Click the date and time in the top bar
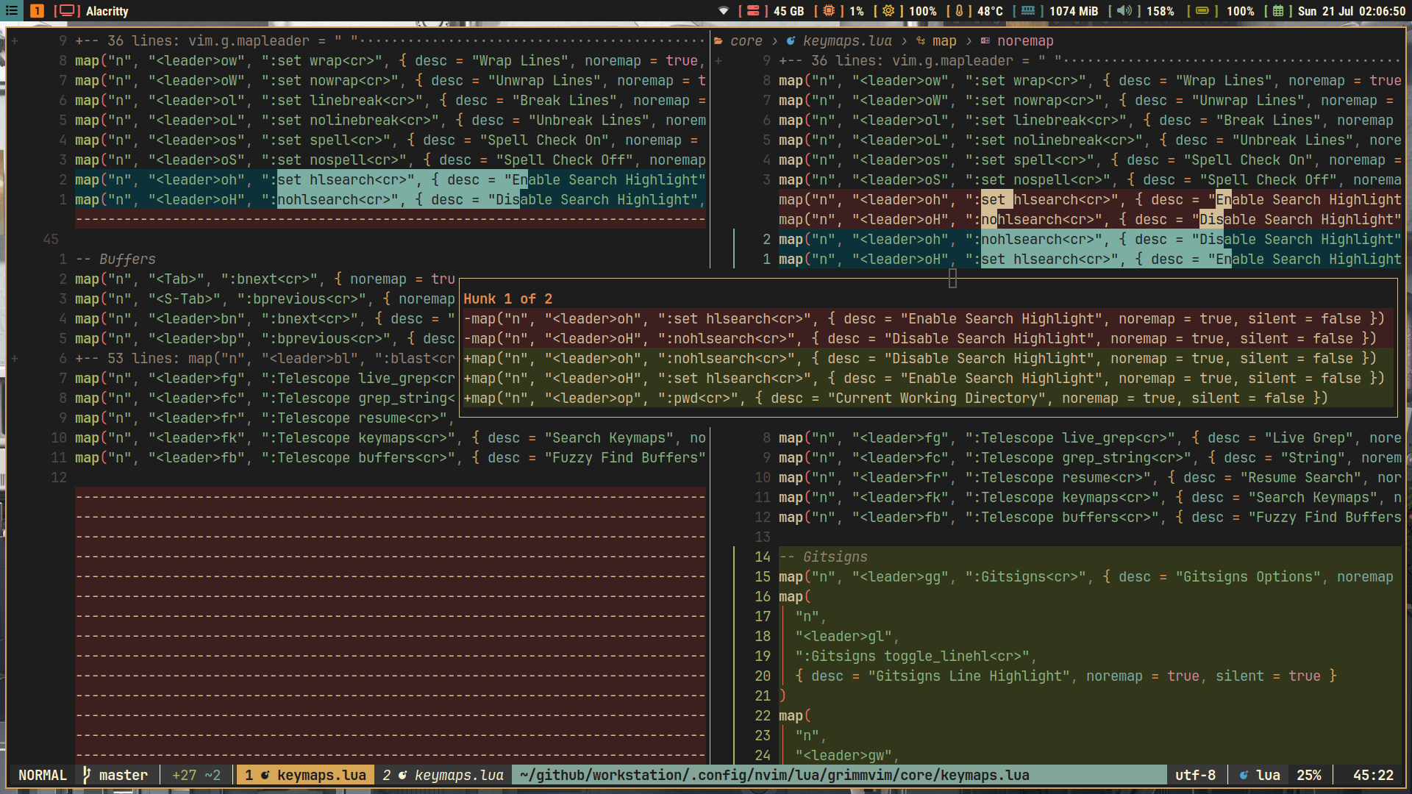This screenshot has width=1412, height=794. pos(1352,11)
